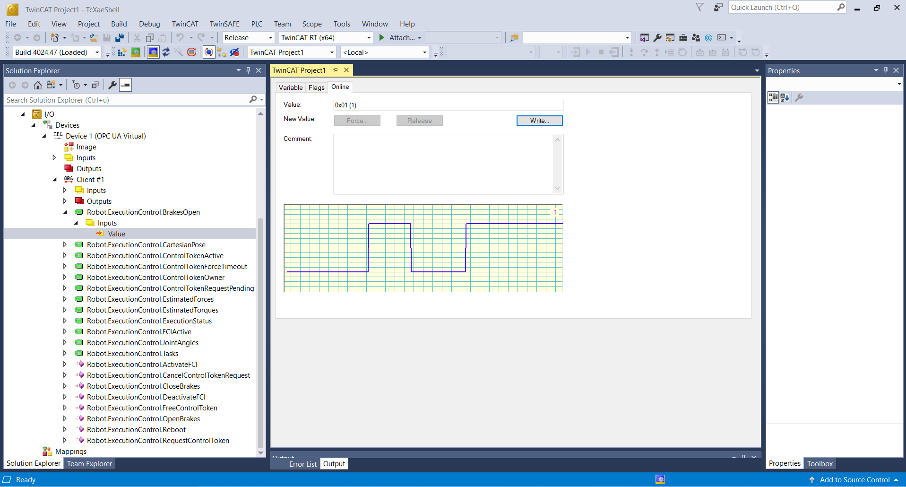Open the TwinSAFE menu

point(224,24)
